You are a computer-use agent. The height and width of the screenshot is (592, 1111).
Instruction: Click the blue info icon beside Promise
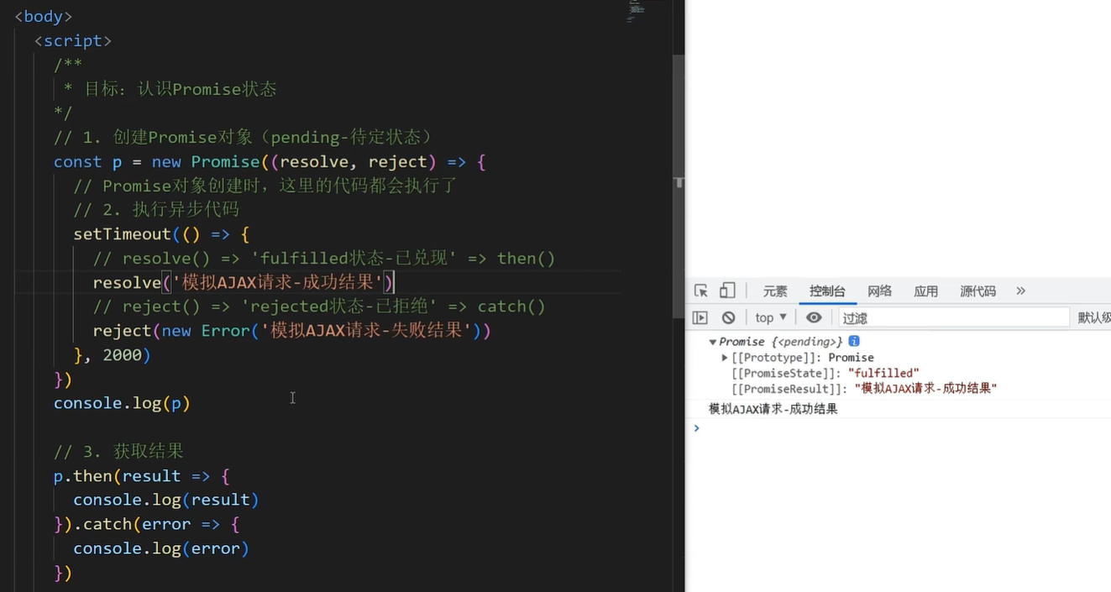coord(854,341)
